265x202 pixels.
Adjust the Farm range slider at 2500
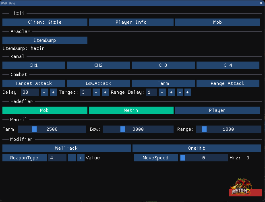point(52,129)
